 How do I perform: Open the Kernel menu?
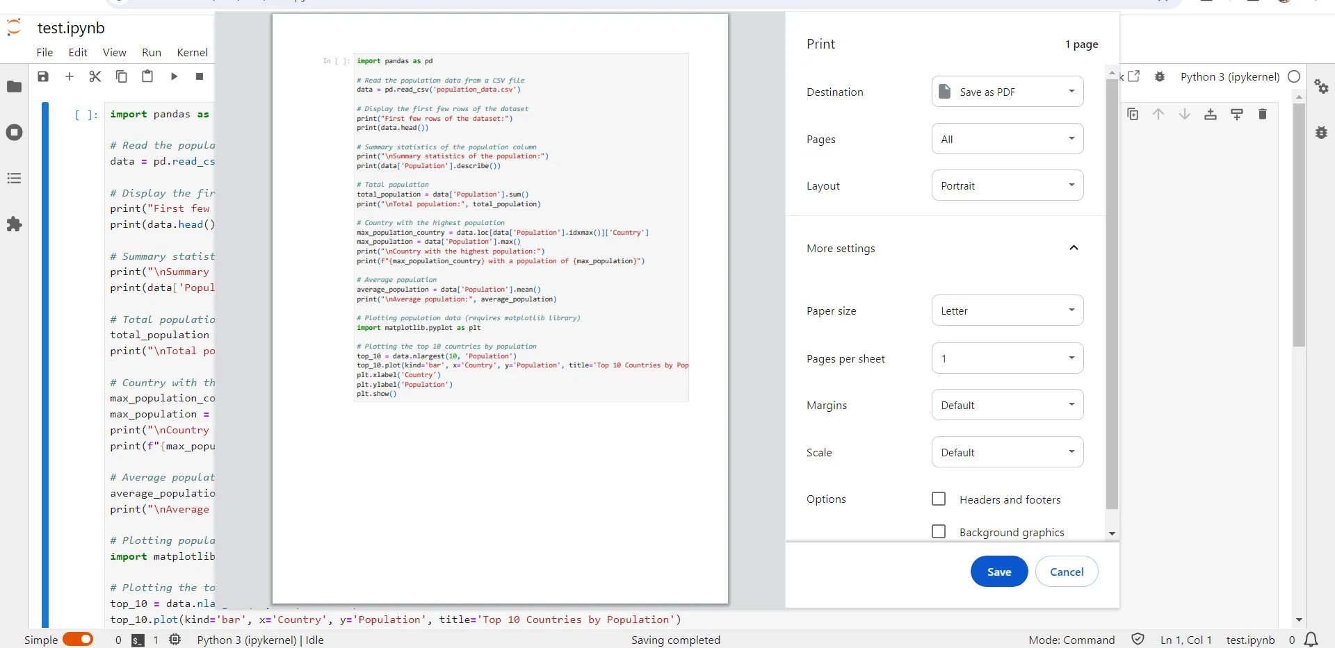pos(192,52)
